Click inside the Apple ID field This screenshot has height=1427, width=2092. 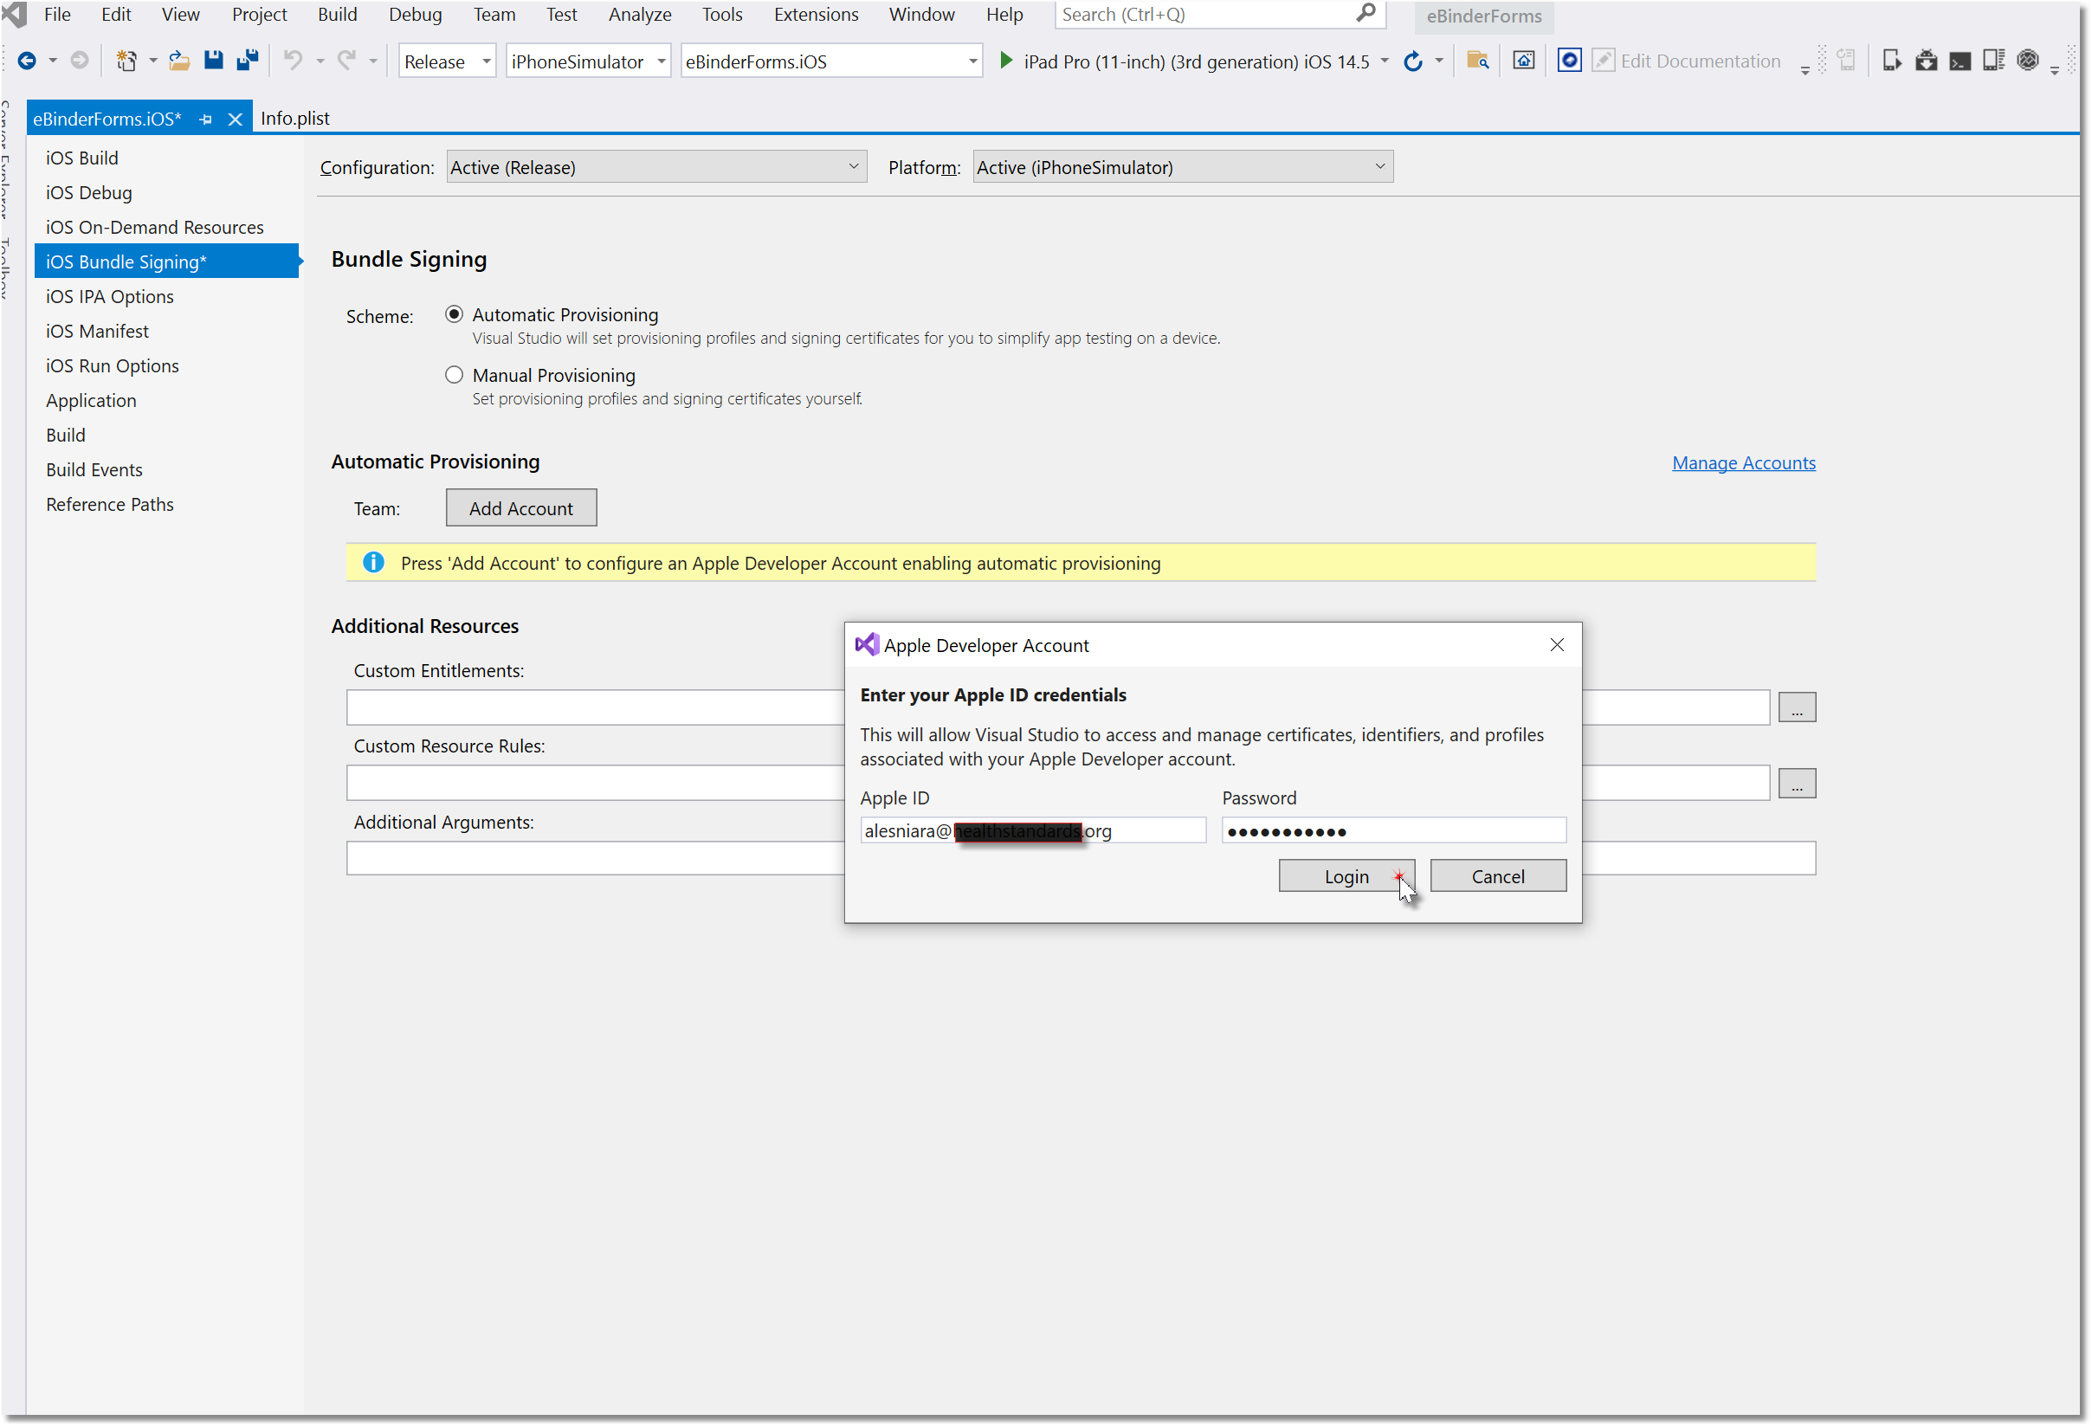coord(1032,830)
